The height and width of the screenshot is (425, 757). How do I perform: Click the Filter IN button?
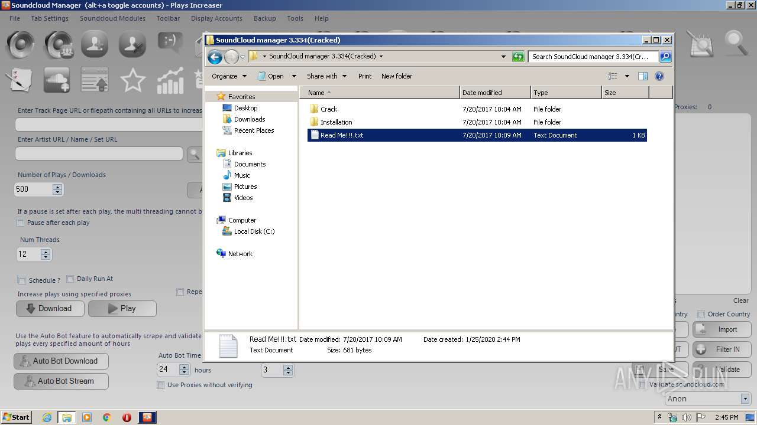click(x=722, y=349)
